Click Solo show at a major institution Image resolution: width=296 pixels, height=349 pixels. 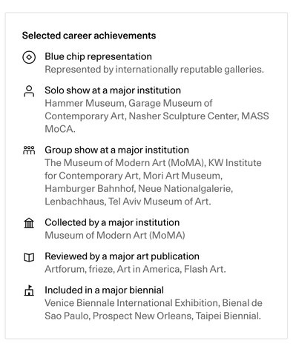113,90
